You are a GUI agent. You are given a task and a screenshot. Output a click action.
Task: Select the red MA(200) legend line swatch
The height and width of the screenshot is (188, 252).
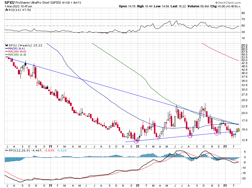pos(7,51)
